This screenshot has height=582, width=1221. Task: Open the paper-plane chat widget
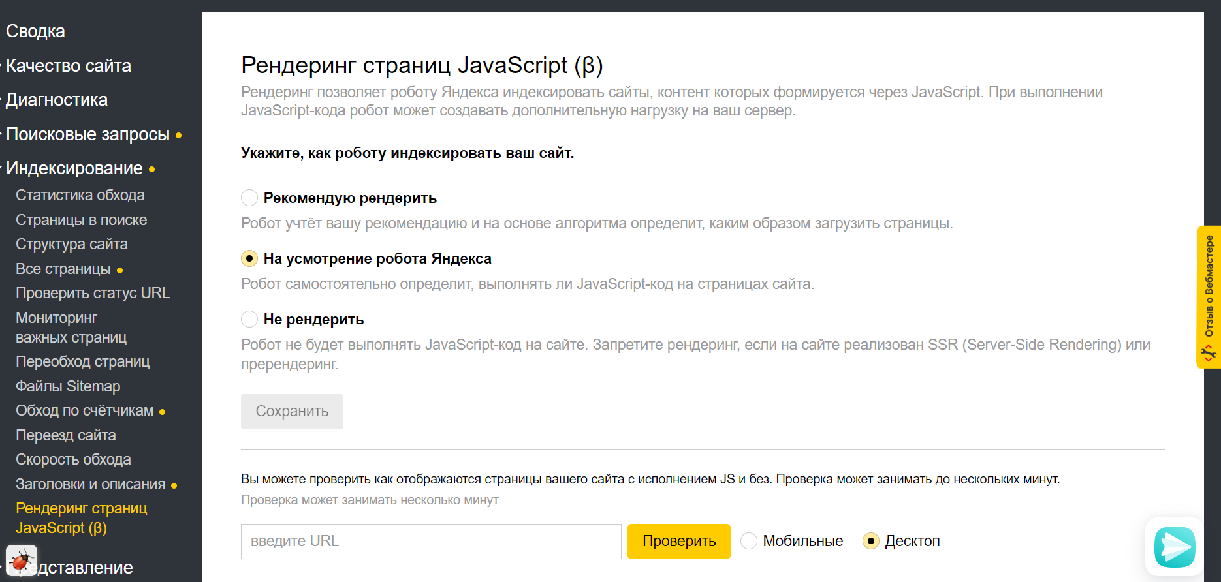[1174, 547]
